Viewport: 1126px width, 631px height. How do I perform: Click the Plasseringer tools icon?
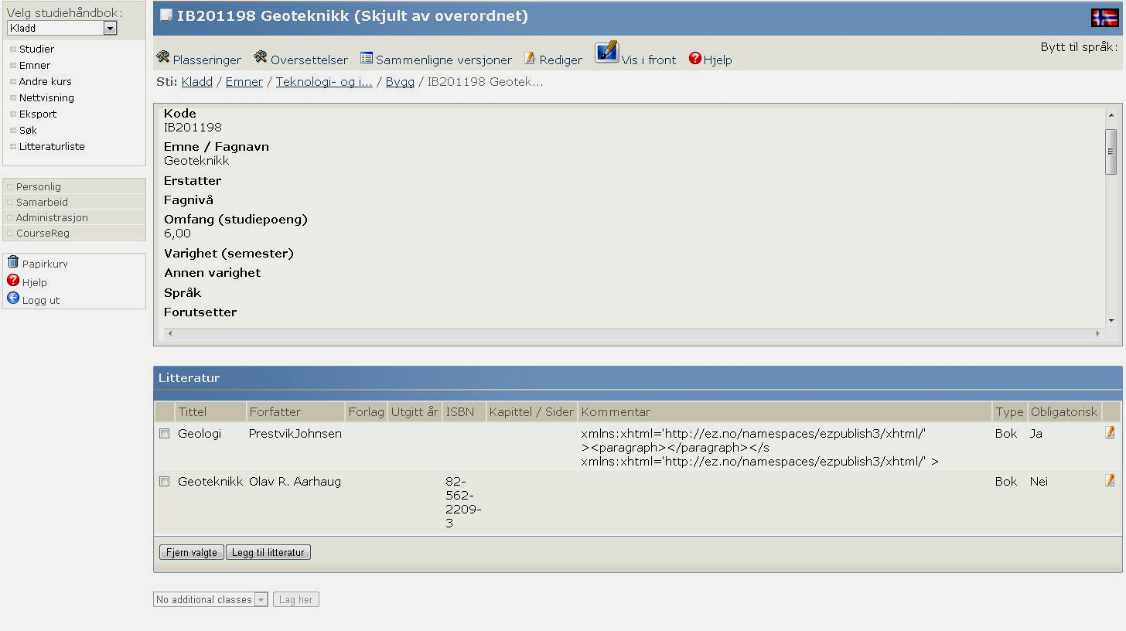pyautogui.click(x=163, y=57)
